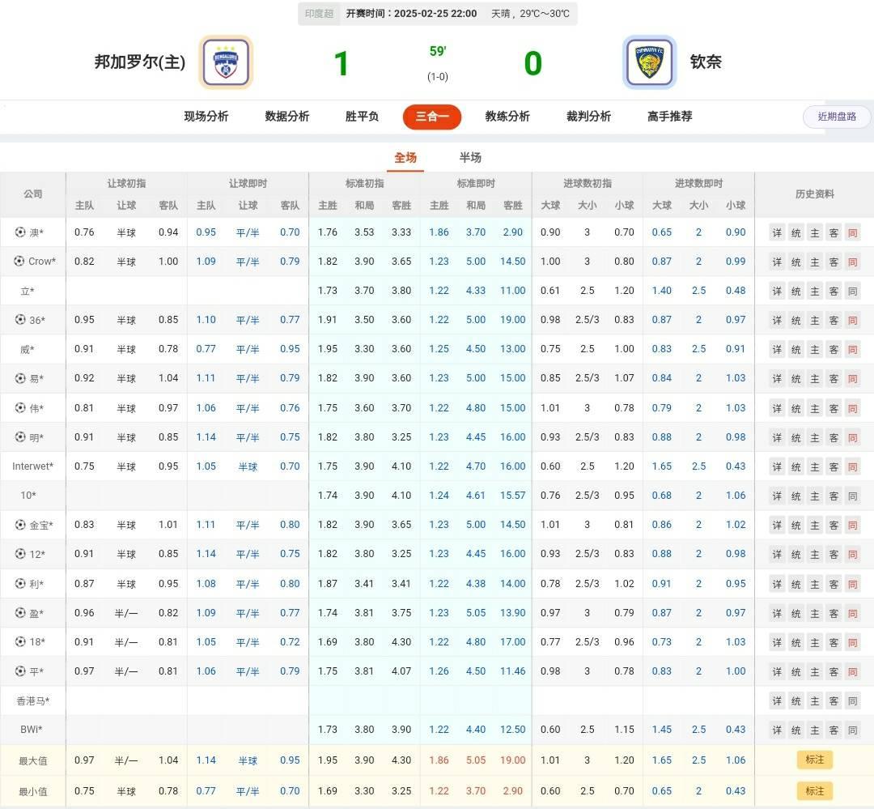Switch to the 全场 sub-tab

pyautogui.click(x=405, y=157)
